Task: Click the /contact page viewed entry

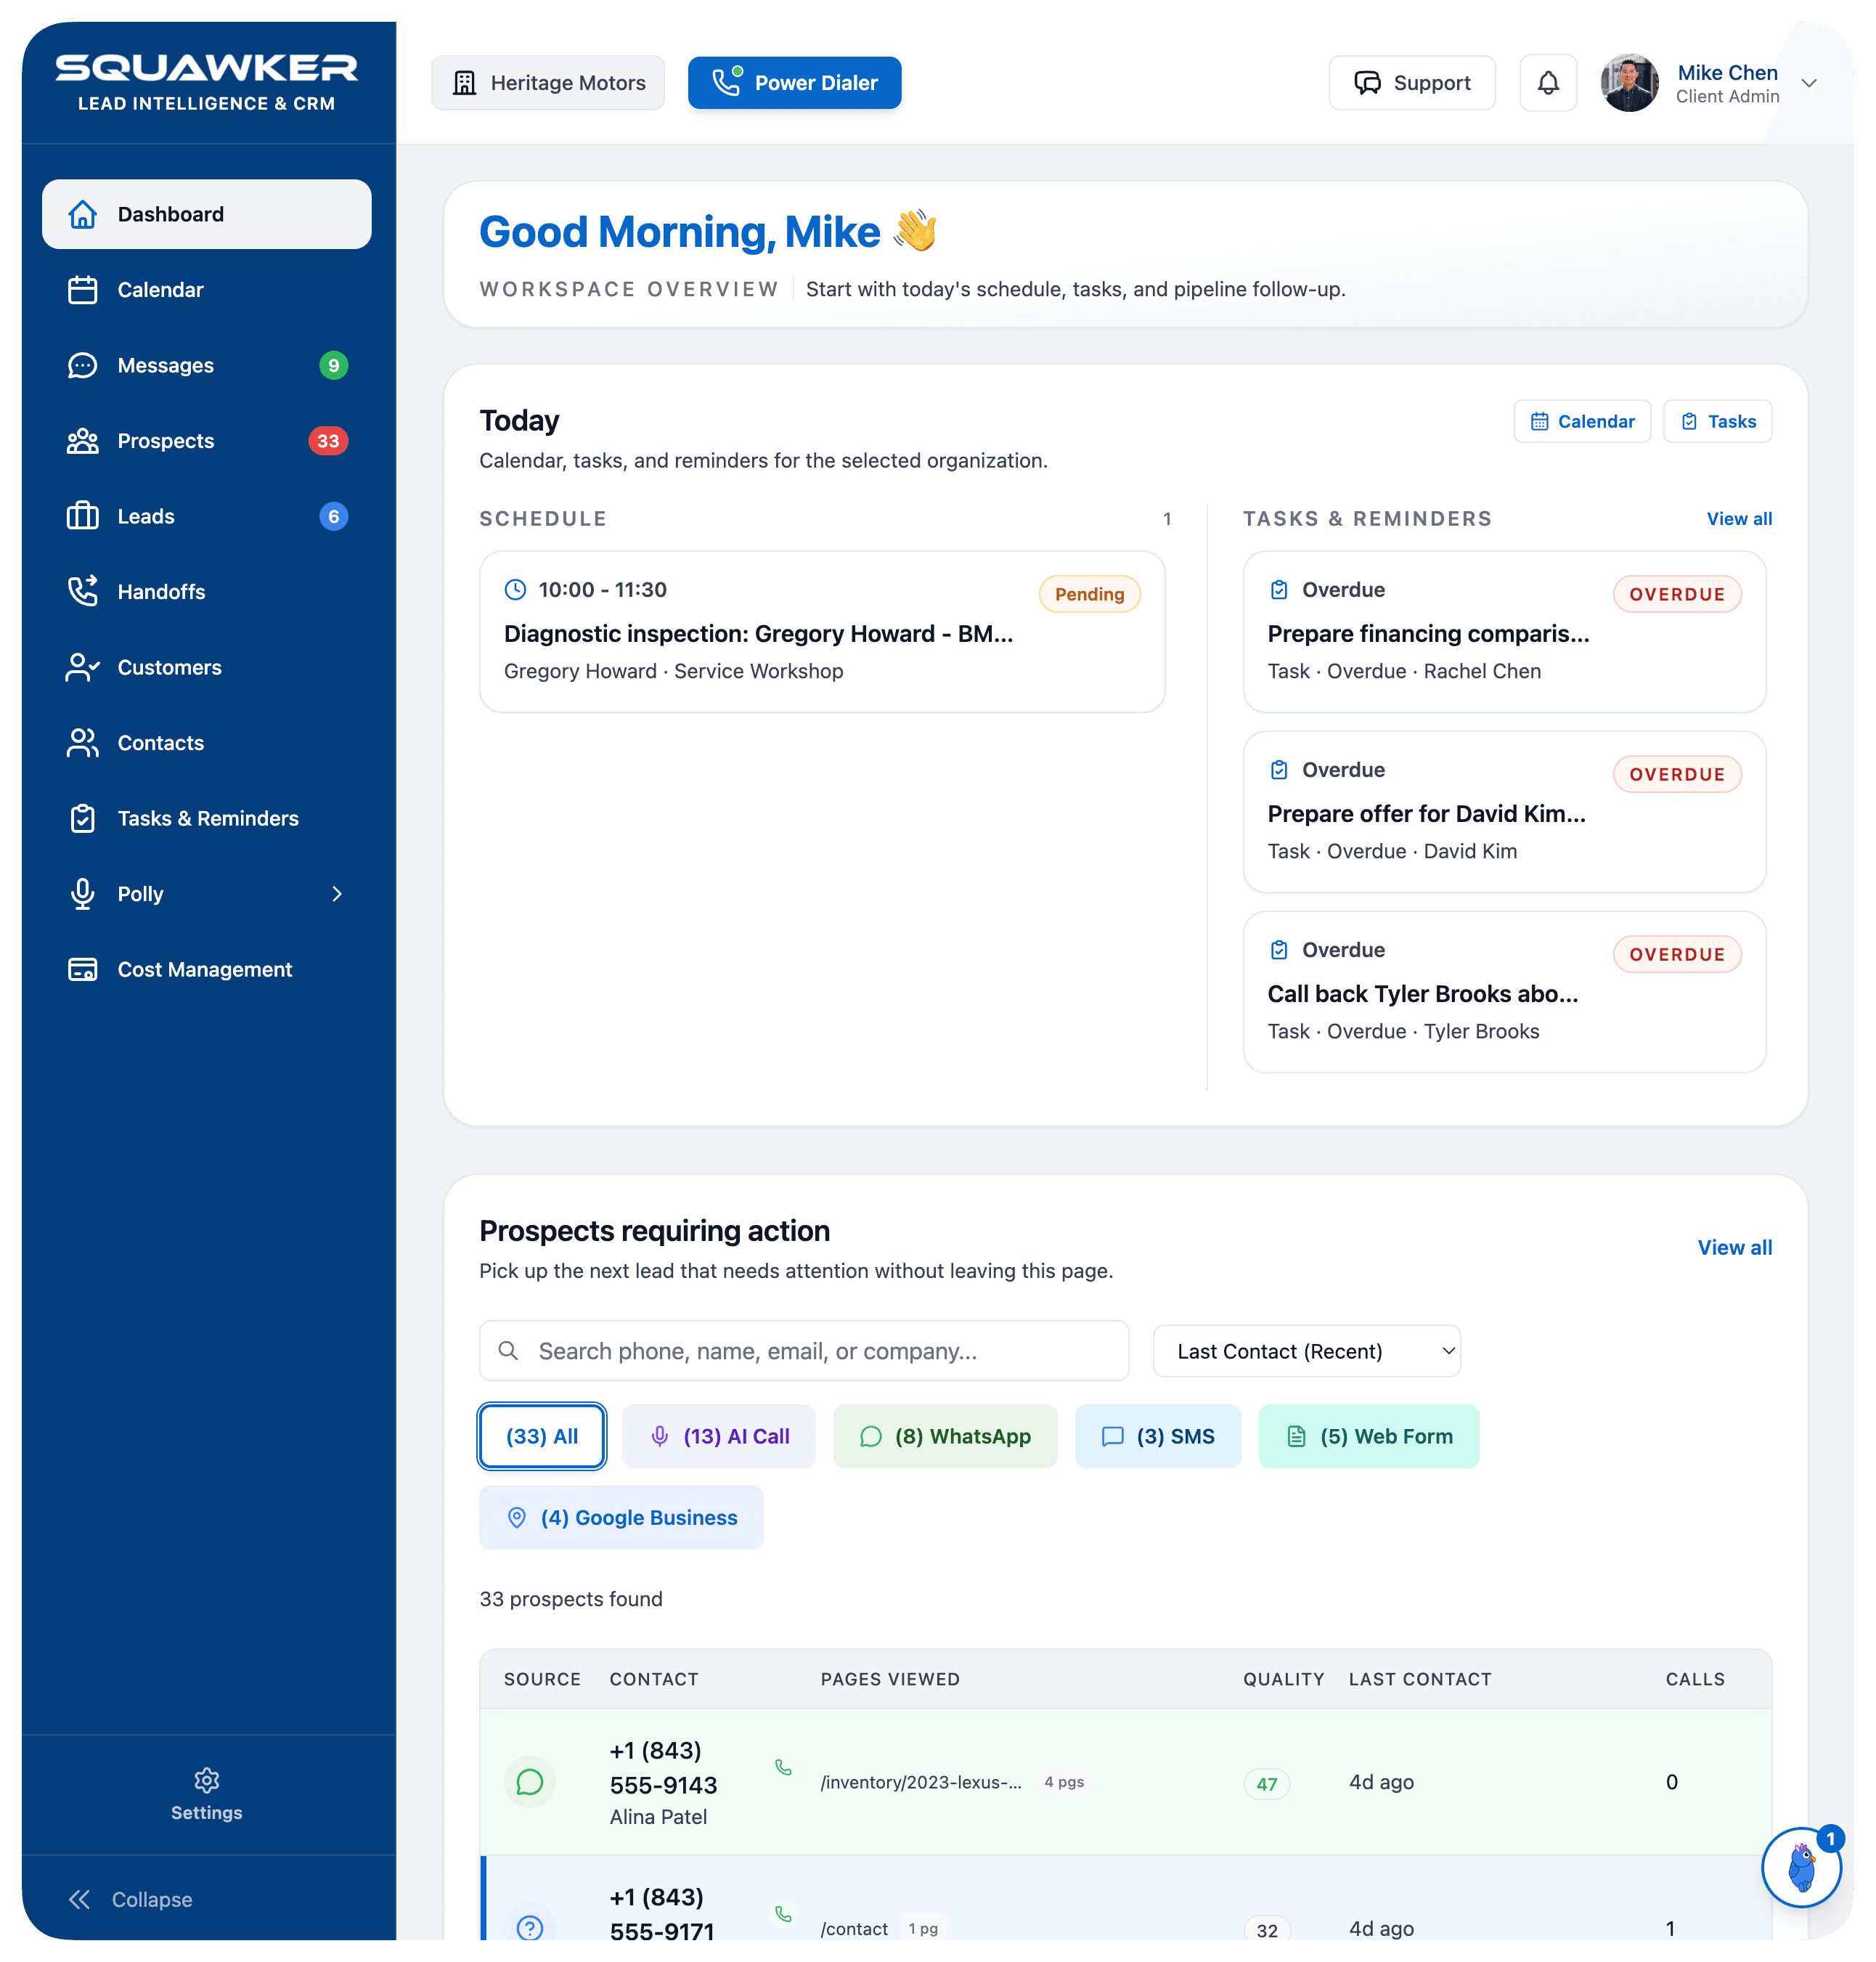Action: [x=854, y=1929]
